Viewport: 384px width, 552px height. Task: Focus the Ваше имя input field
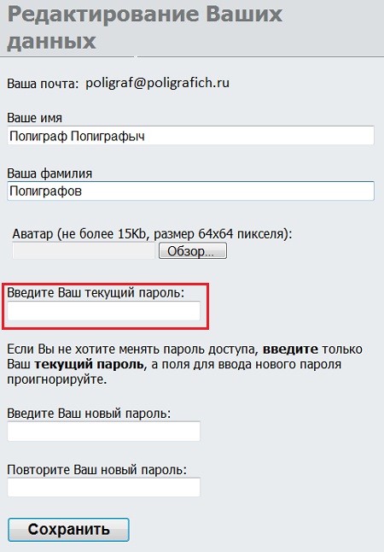click(190, 136)
